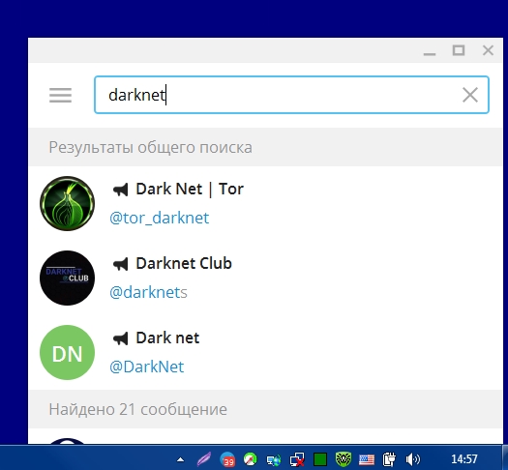The image size is (508, 470).
Task: Open the hamburger main menu
Action: point(60,95)
